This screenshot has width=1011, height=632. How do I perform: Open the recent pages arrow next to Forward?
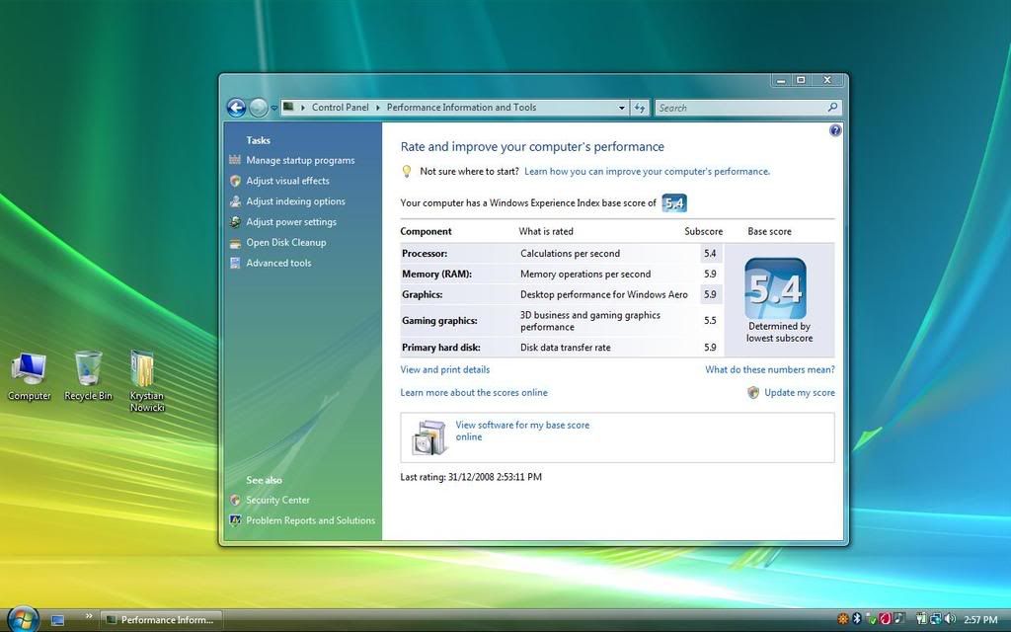(x=274, y=109)
